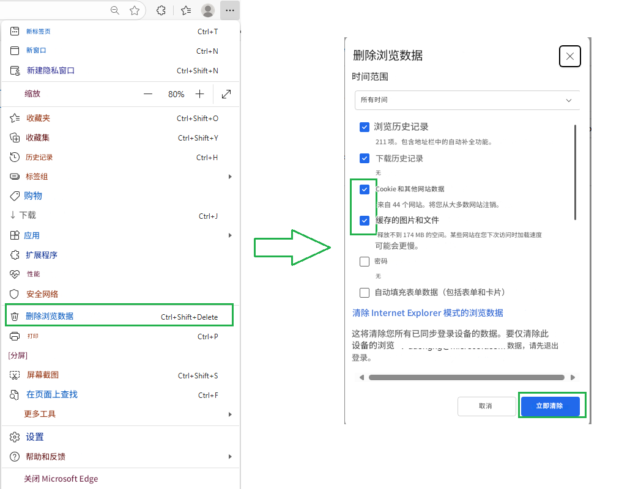Toggle the Cookie 和其他网站数据 checkbox
The width and height of the screenshot is (630, 489).
(365, 189)
